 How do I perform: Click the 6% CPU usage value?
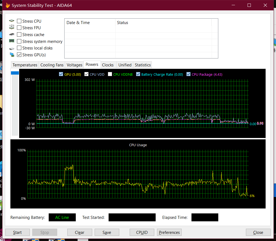(252, 196)
